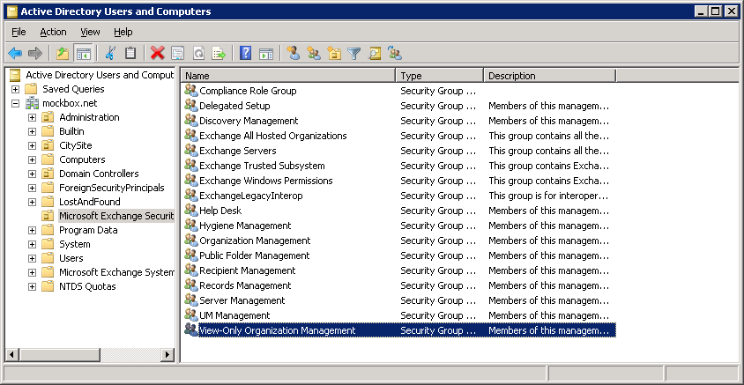Click the Find objects magnifier icon
This screenshot has width=744, height=385.
pos(375,53)
